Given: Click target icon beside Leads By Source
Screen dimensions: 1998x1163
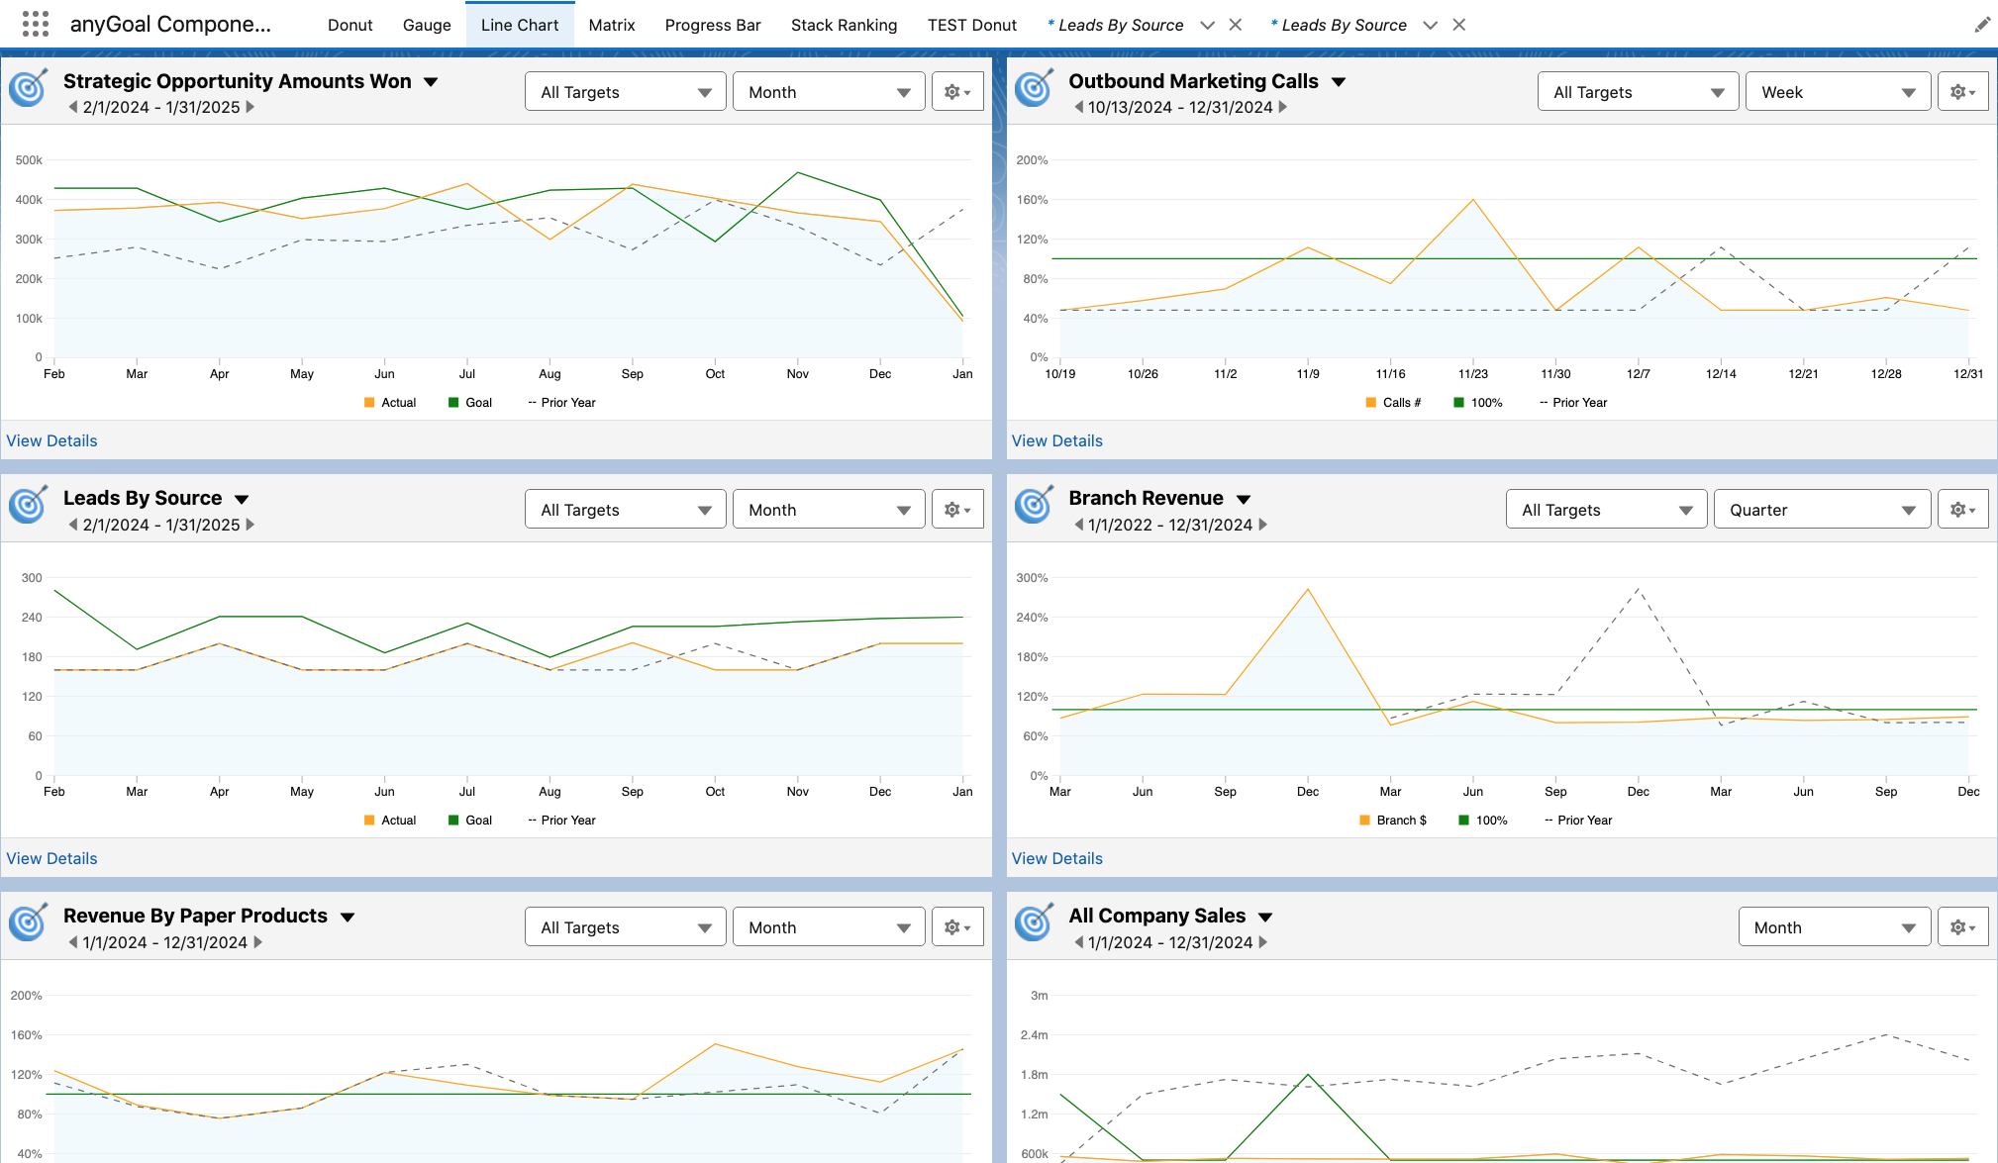Looking at the screenshot, I should click(x=29, y=506).
